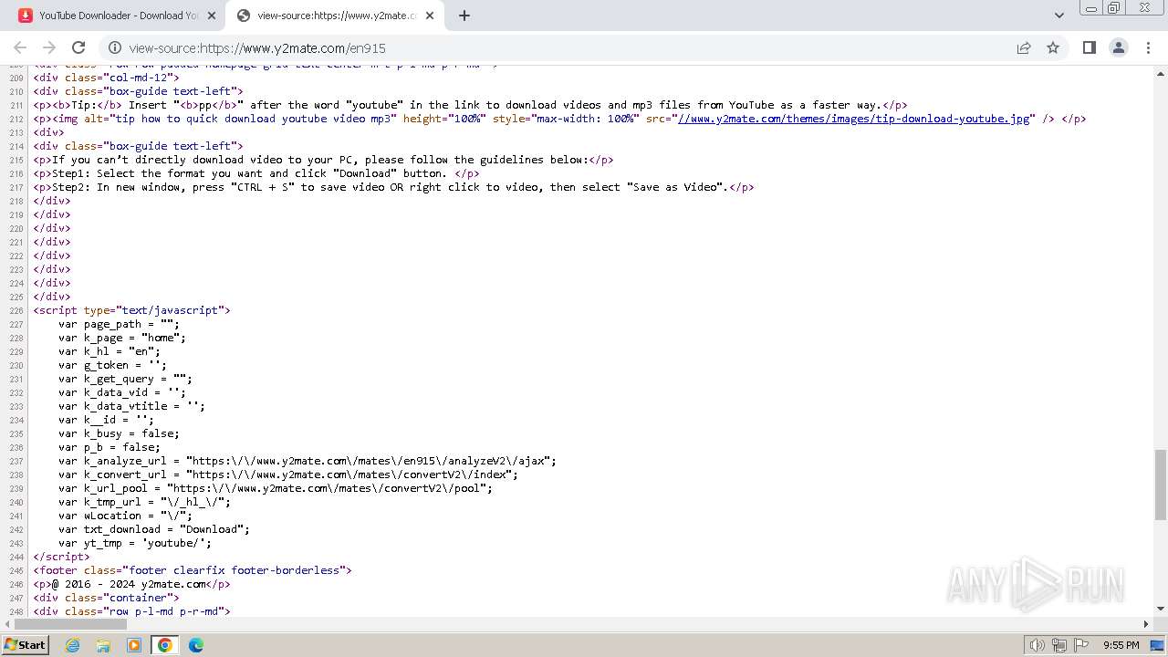Click the 9:55 PM system clock
This screenshot has height=657, width=1168.
[1121, 645]
